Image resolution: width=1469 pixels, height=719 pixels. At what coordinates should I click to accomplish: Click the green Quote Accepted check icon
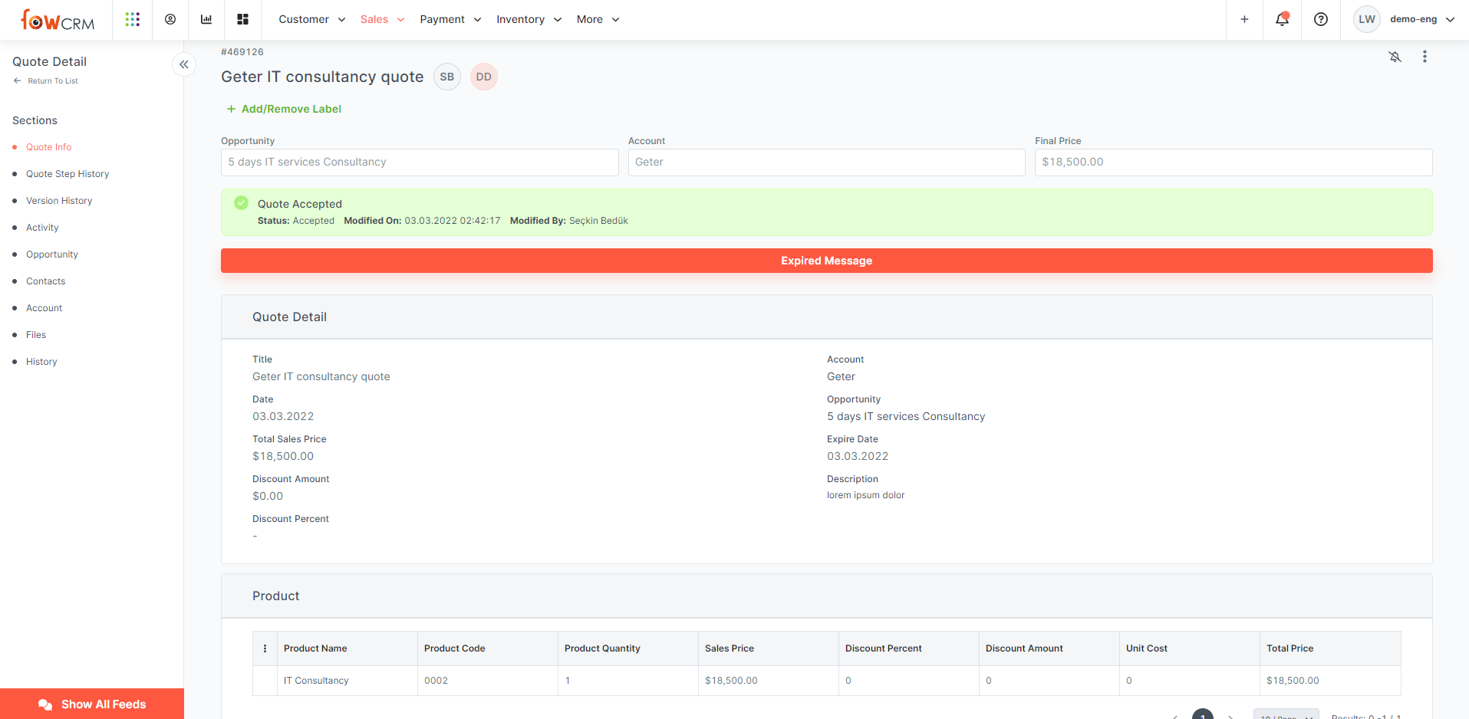coord(242,203)
